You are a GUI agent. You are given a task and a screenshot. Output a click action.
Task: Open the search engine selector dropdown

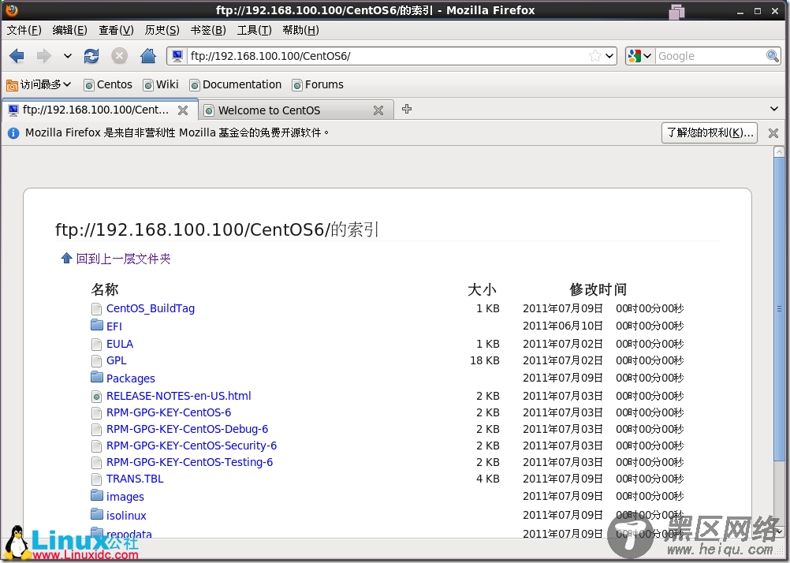[641, 56]
